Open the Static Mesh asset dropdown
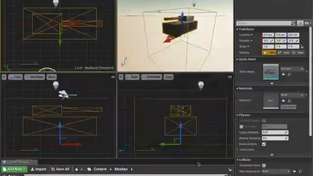The height and width of the screenshot is (176, 313). coord(292,69)
